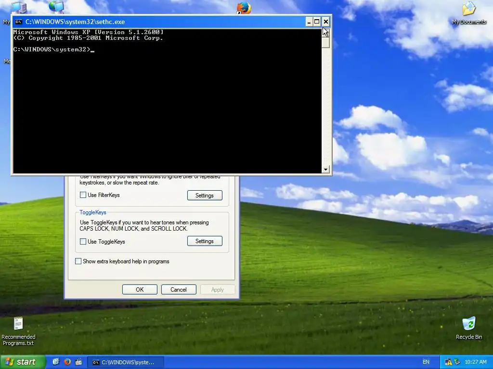This screenshot has width=493, height=369.
Task: Open the EN language bar indicator
Action: coord(426,362)
